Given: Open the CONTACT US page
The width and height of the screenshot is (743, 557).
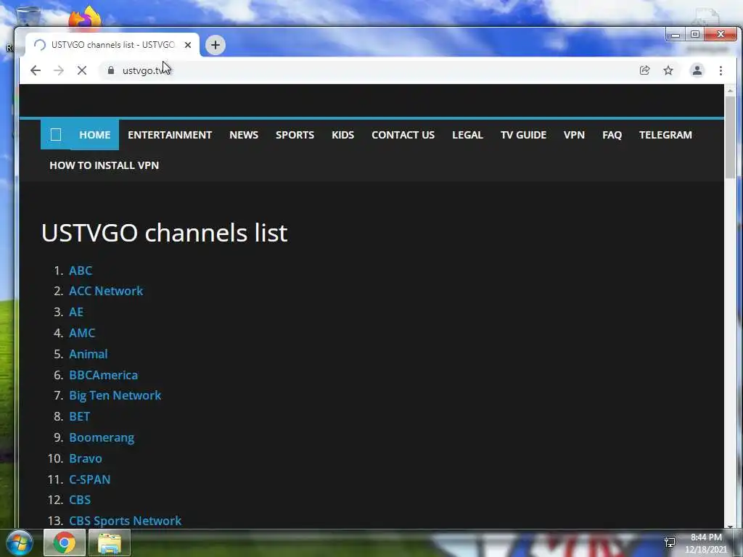Looking at the screenshot, I should 403,134.
